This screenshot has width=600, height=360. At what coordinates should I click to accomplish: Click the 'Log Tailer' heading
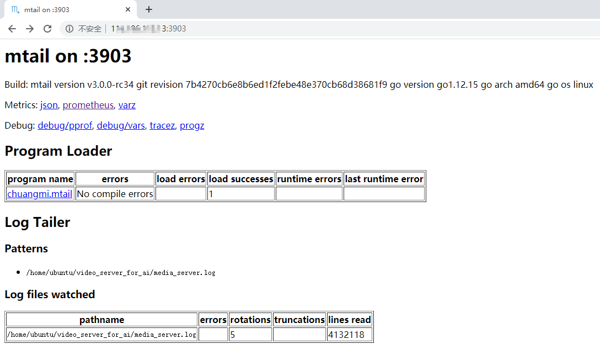[x=37, y=222]
